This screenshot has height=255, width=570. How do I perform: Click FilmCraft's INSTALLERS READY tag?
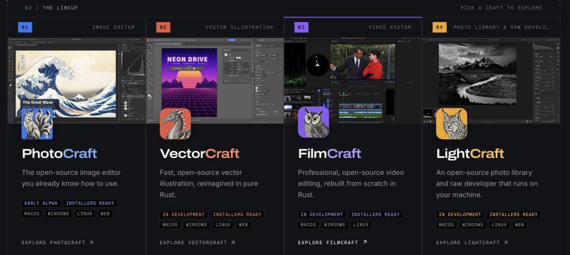click(x=376, y=215)
